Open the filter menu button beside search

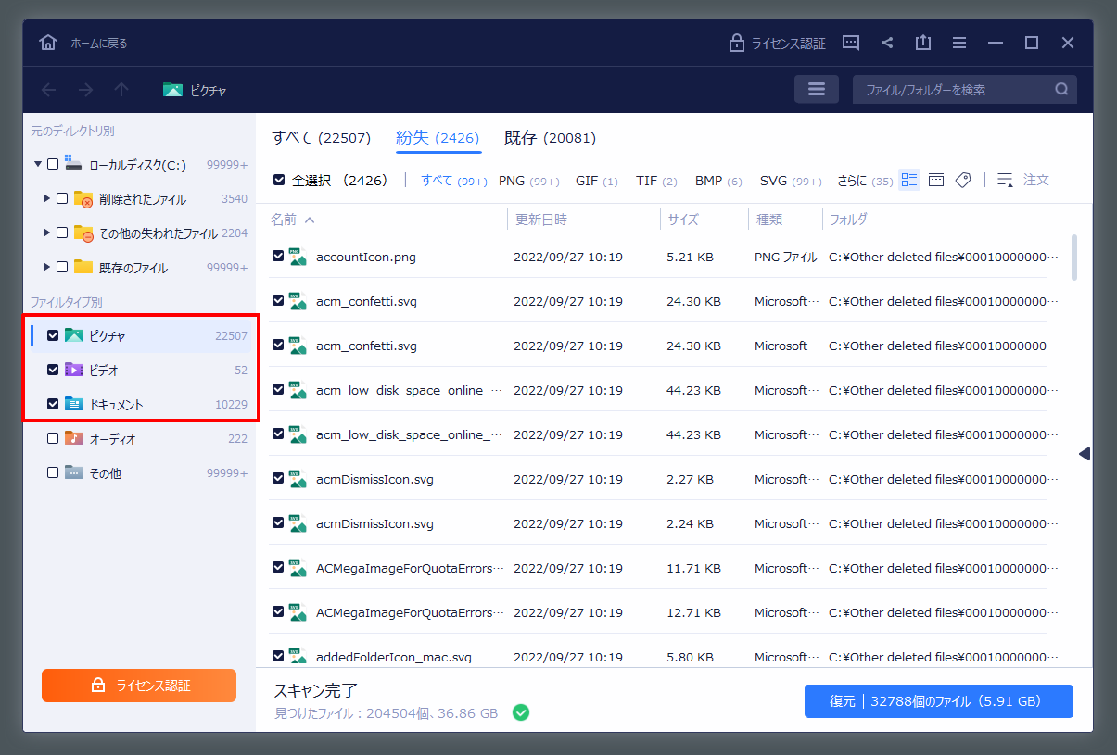coord(817,90)
